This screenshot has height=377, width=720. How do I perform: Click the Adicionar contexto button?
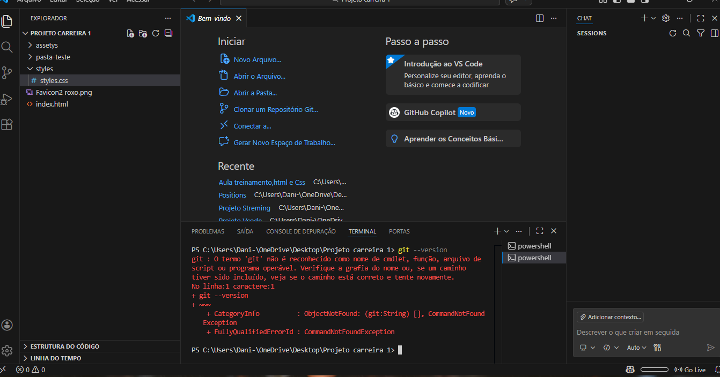coord(610,317)
